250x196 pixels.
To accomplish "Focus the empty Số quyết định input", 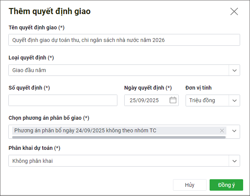I will point(63,100).
